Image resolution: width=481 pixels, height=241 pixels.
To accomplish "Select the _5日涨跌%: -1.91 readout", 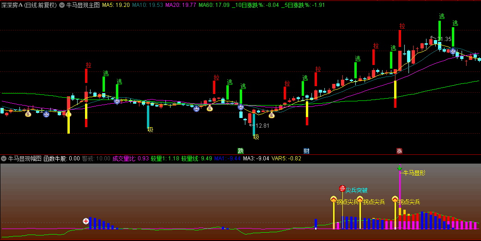I will (303, 5).
